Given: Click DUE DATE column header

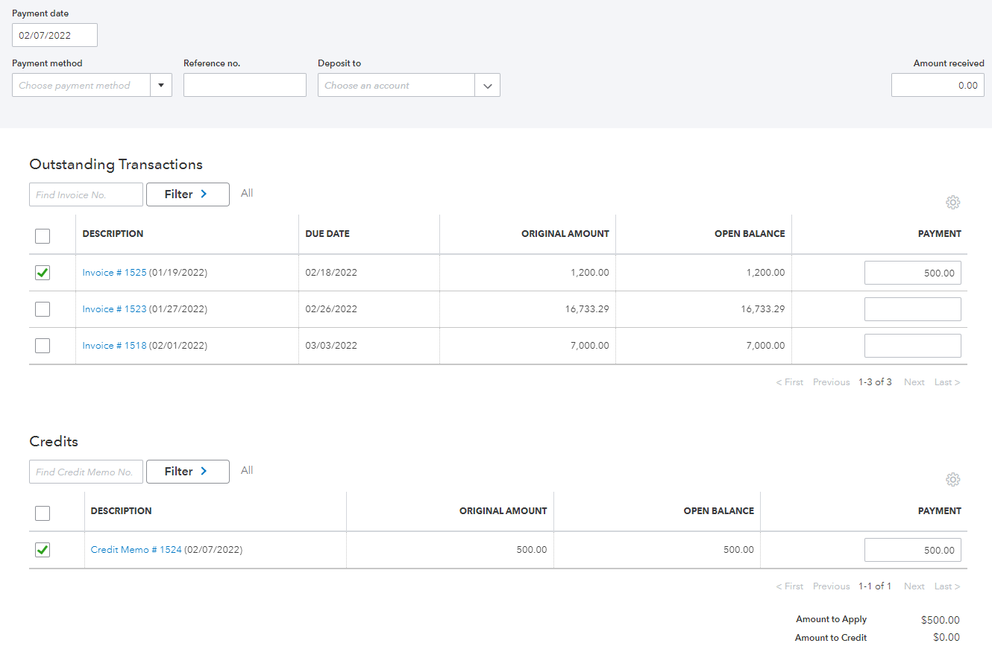Looking at the screenshot, I should click(327, 233).
